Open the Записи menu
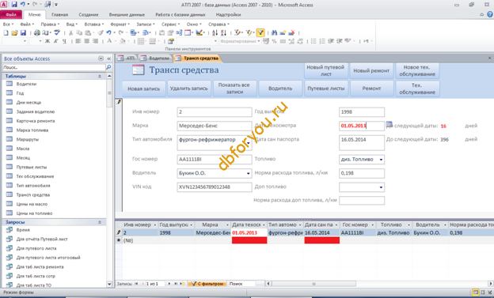Viewport: 494px width, 298px height. point(145,25)
